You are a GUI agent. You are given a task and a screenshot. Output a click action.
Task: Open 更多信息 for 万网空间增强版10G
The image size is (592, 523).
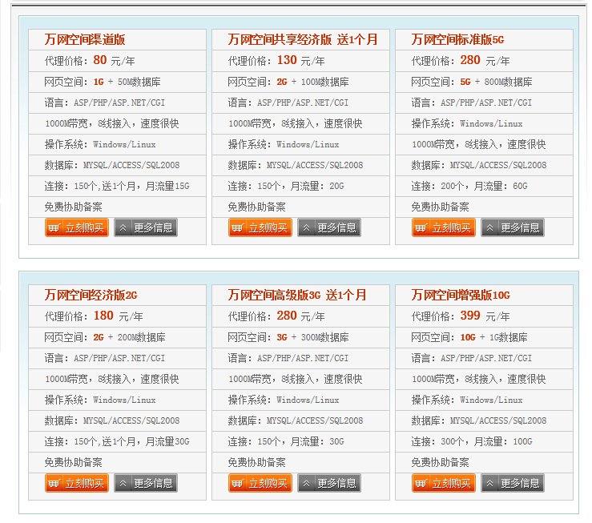tap(513, 483)
